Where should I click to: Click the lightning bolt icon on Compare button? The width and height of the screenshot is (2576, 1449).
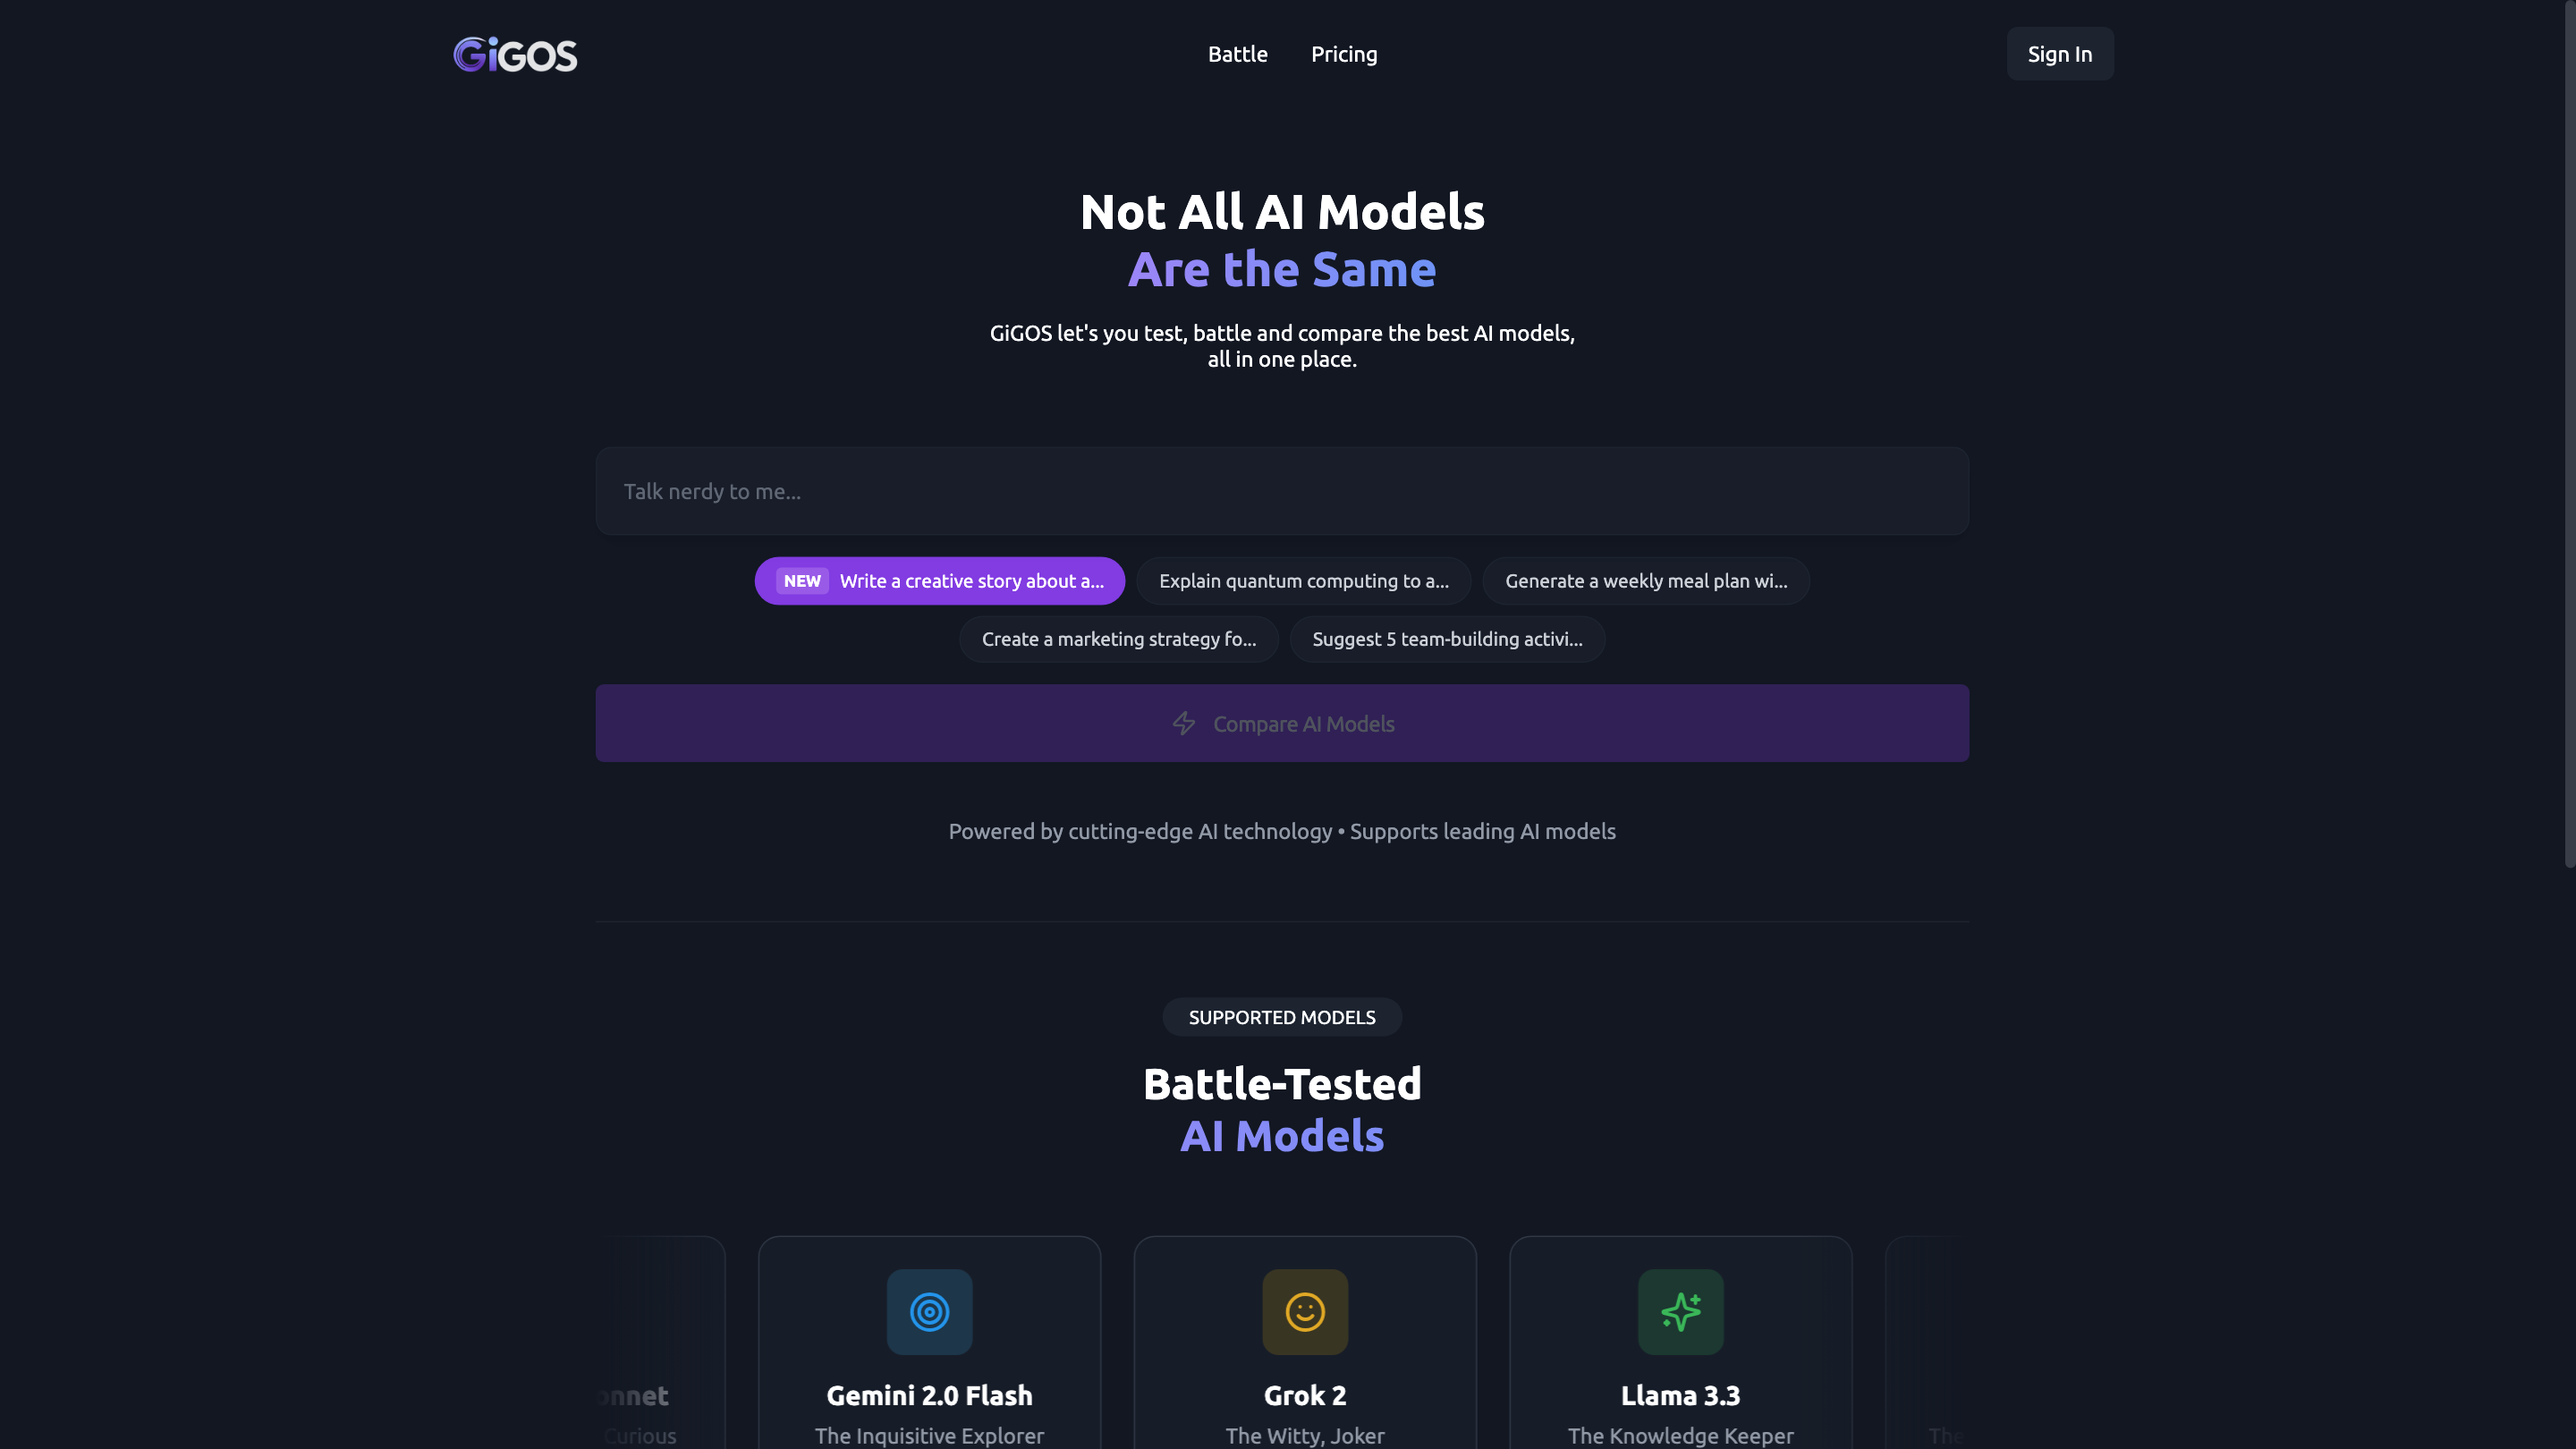pyautogui.click(x=1184, y=723)
